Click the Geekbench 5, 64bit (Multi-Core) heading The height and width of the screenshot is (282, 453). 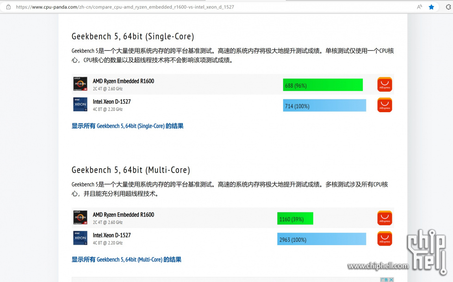coord(131,170)
